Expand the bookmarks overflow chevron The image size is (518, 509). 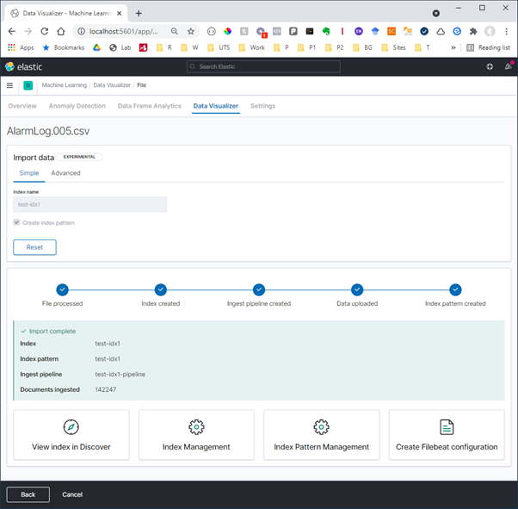tap(453, 47)
